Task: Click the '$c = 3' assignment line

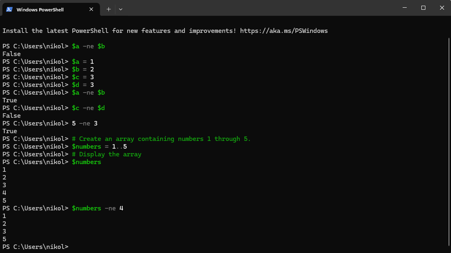Action: (48, 77)
